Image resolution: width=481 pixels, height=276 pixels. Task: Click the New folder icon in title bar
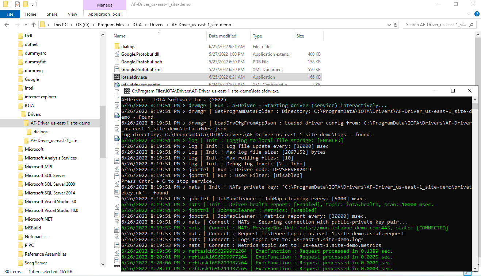[26, 4]
